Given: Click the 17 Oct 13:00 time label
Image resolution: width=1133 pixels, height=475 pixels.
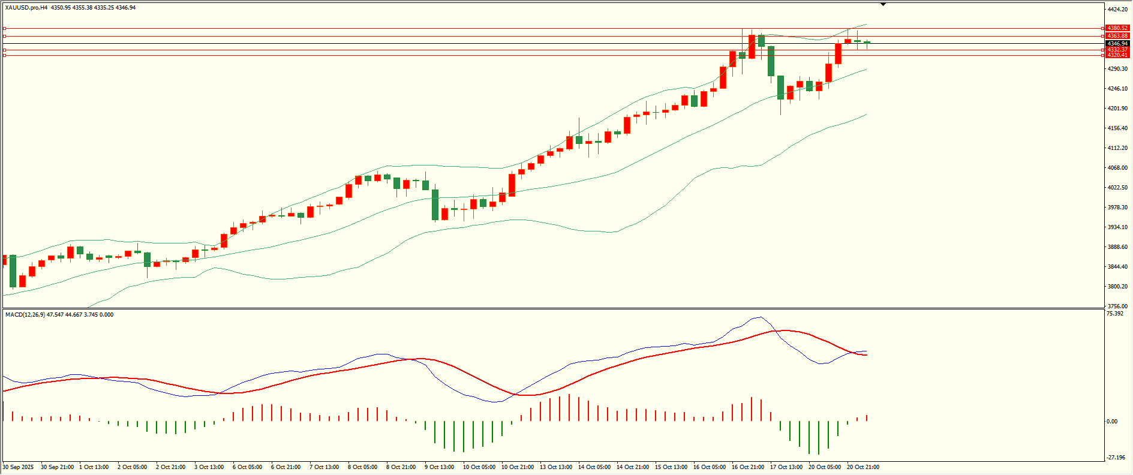Looking at the screenshot, I should 786,467.
